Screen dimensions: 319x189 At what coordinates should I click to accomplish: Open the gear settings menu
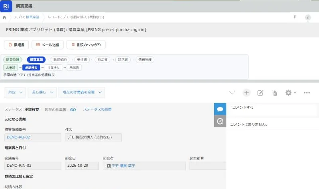pyautogui.click(x=291, y=93)
